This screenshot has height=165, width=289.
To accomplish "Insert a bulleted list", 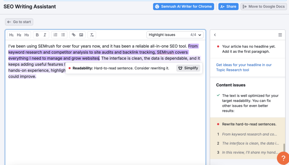I will 63,35.
